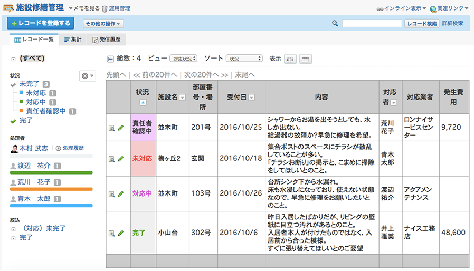Go to 次の20件へ page link
This screenshot has height=271, width=474.
(x=206, y=75)
